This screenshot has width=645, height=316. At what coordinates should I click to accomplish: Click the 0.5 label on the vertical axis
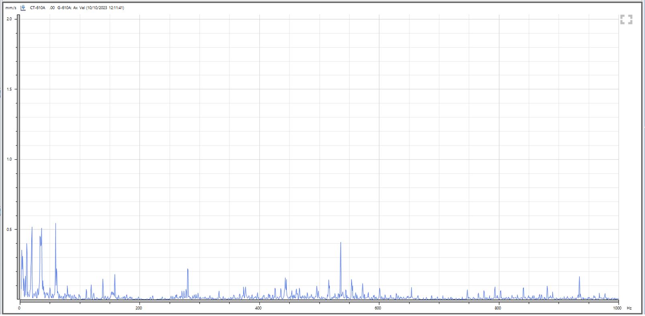click(x=10, y=229)
